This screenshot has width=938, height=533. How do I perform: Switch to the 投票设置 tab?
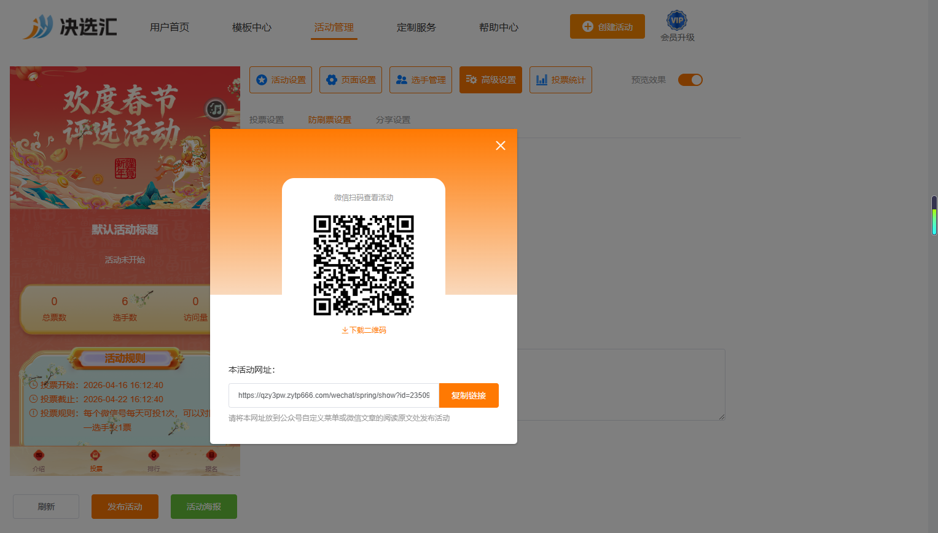coord(267,120)
